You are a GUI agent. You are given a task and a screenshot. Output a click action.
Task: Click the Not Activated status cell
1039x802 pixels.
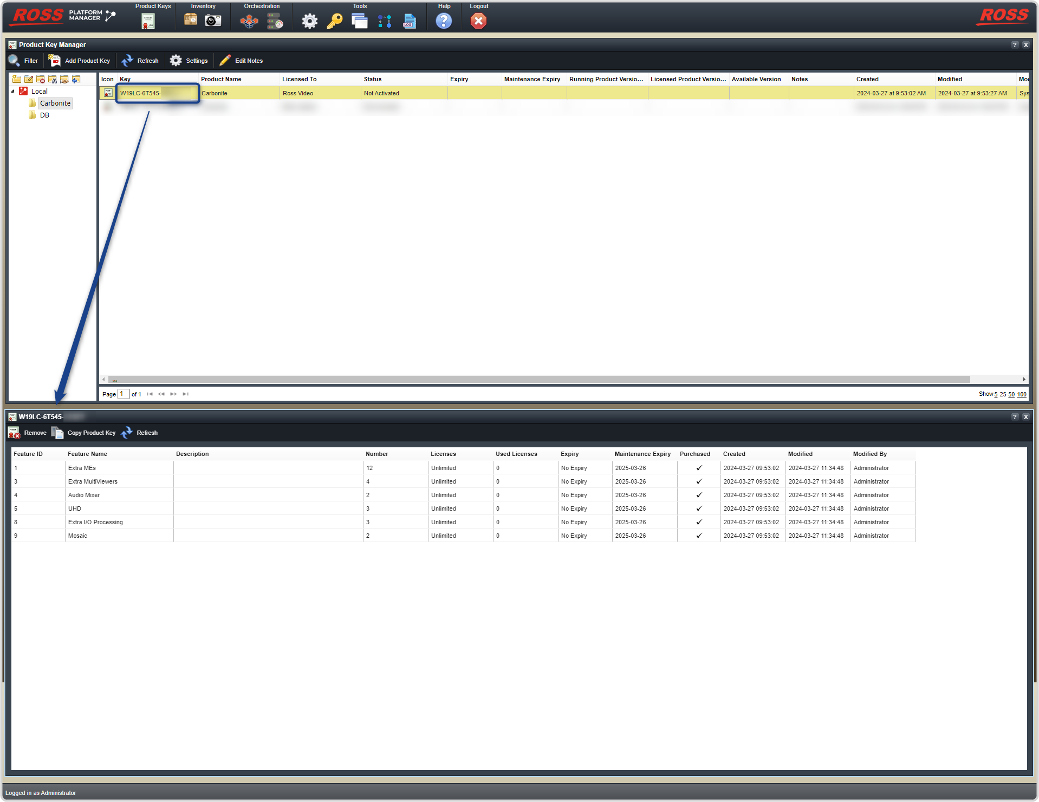(404, 93)
